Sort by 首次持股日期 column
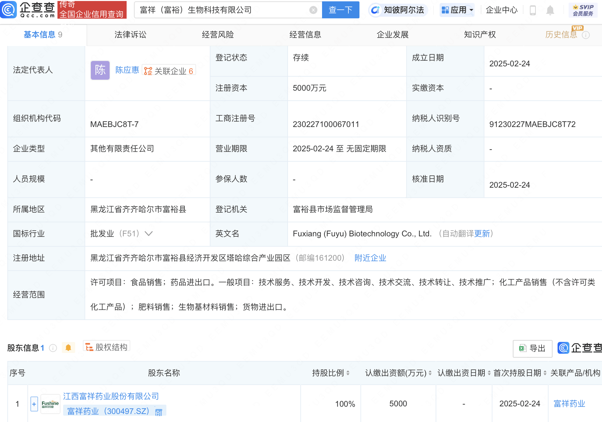The image size is (602, 422). (545, 373)
